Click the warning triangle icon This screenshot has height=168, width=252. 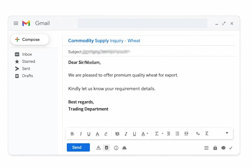coord(99,148)
